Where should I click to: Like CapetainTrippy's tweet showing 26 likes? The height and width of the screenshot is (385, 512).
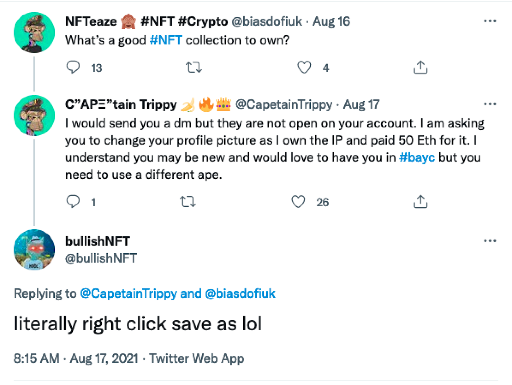click(x=298, y=202)
